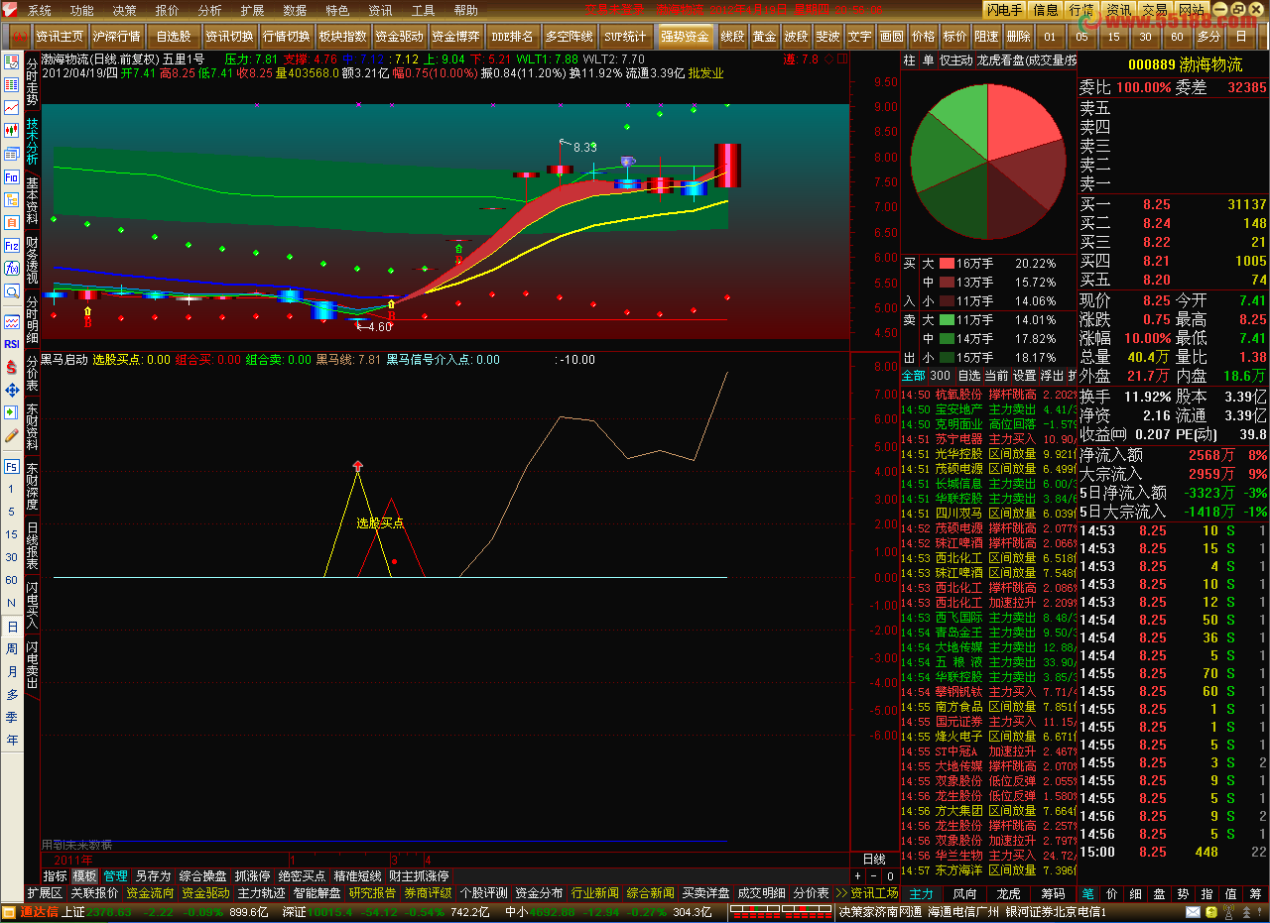This screenshot has width=1270, height=923.
Task: Select the 仅主动 option above pie chart
Action: click(x=955, y=60)
